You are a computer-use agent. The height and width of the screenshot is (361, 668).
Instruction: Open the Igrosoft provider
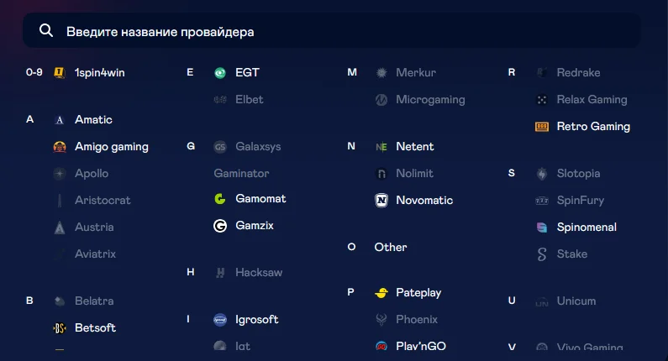tap(257, 320)
